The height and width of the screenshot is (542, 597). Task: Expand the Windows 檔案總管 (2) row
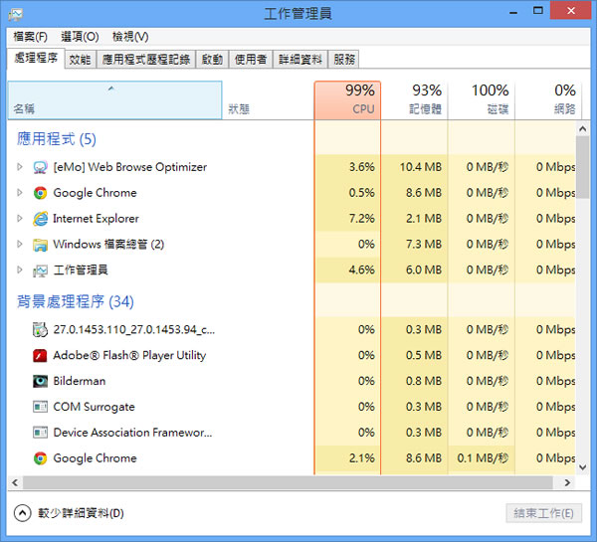point(20,244)
